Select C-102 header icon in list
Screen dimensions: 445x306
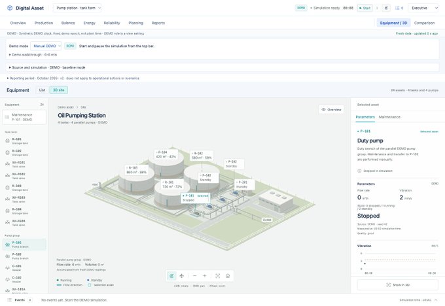pyautogui.click(x=7, y=279)
